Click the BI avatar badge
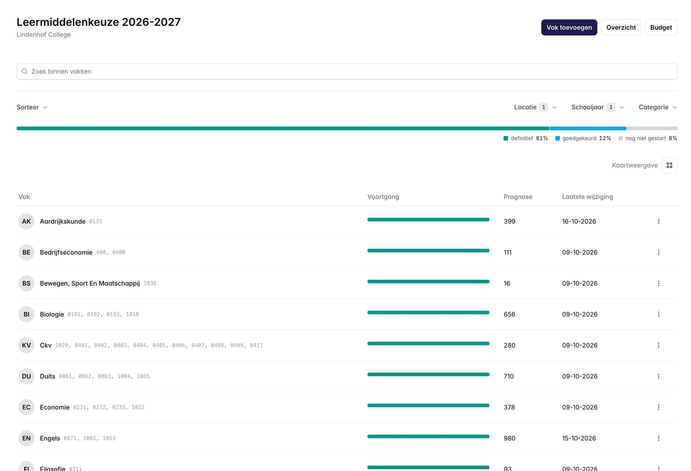 (26, 314)
